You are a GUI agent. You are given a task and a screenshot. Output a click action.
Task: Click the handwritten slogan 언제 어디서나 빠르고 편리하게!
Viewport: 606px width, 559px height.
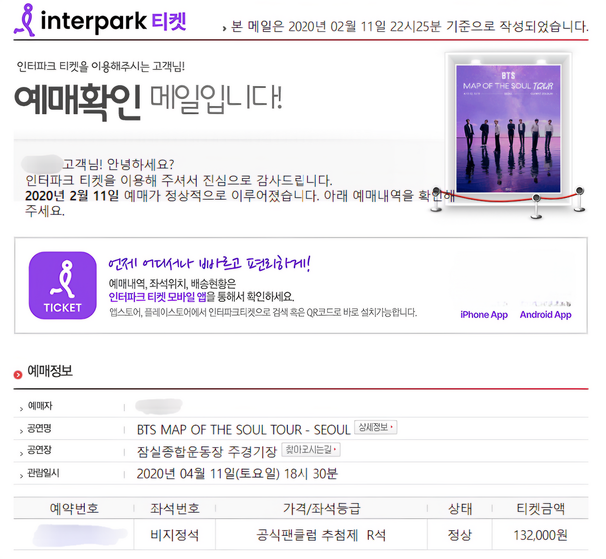click(209, 263)
